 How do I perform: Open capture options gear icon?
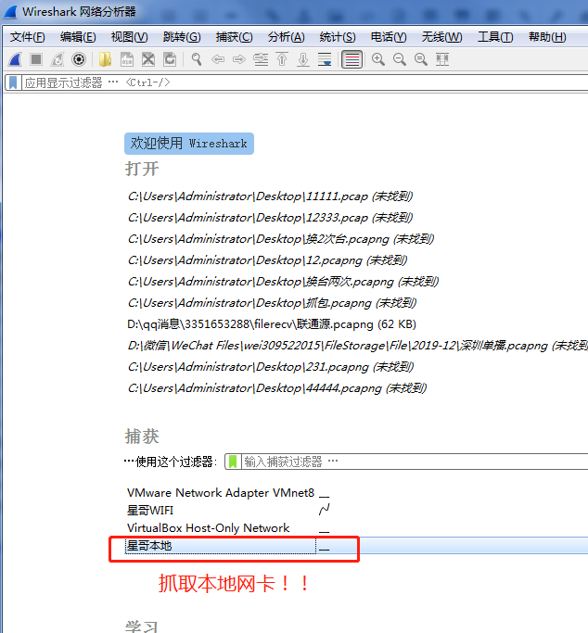click(79, 59)
